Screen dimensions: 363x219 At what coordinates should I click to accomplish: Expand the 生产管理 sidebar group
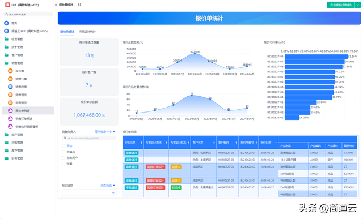(28, 135)
